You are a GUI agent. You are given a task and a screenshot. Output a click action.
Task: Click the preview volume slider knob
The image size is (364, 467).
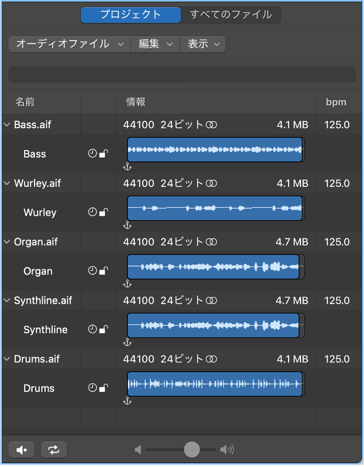point(192,450)
